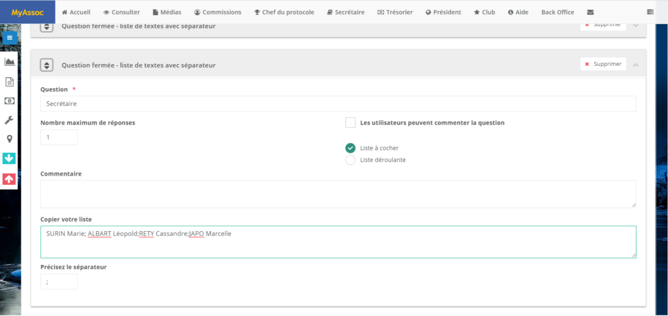Enable users can comment on question checkbox

pos(350,123)
